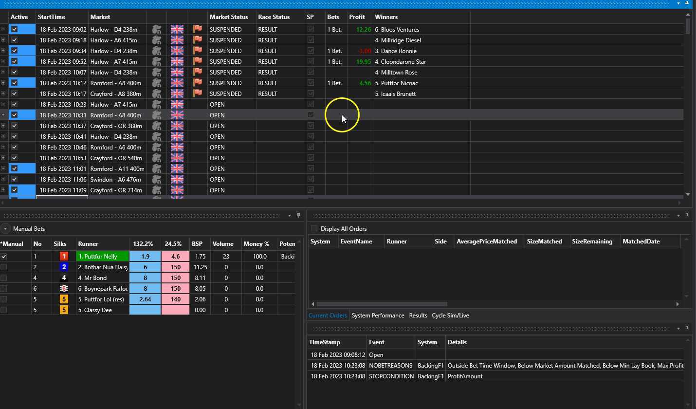Click the 140 lay price for Puttfor Lol
The height and width of the screenshot is (409, 696).
pos(175,299)
